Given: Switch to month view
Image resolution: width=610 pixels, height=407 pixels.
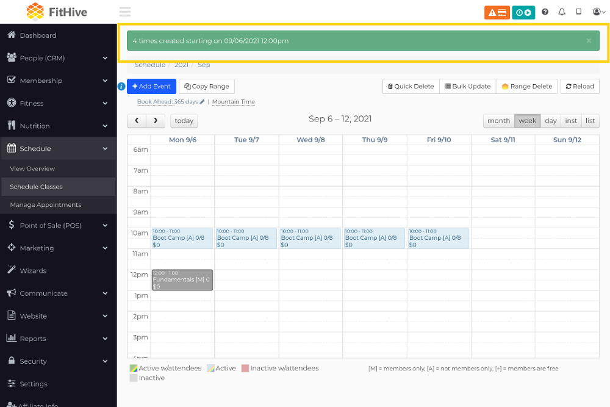Looking at the screenshot, I should click(x=499, y=121).
